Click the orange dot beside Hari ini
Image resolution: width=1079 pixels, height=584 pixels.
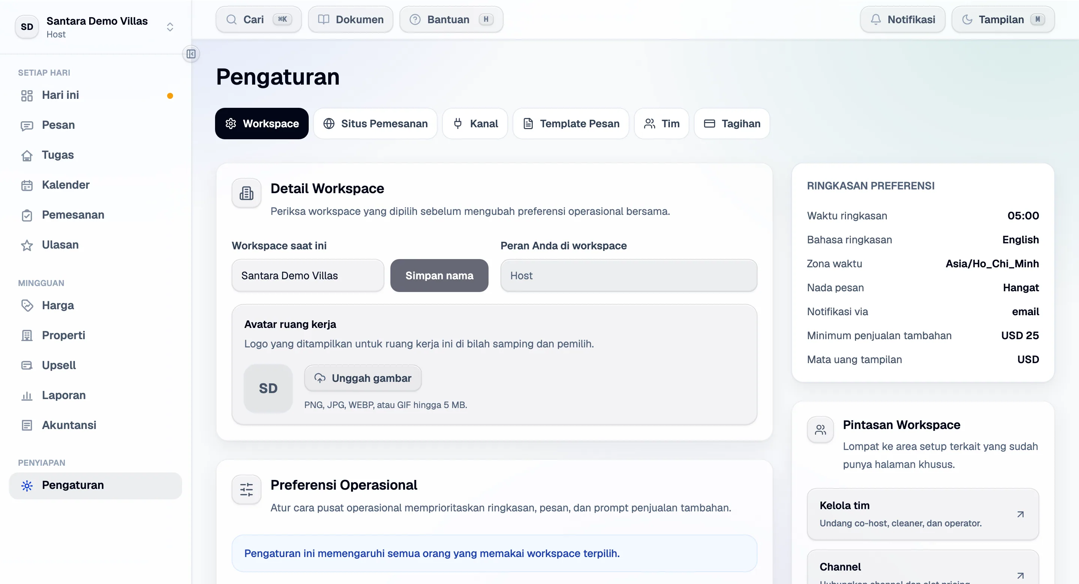(x=170, y=96)
